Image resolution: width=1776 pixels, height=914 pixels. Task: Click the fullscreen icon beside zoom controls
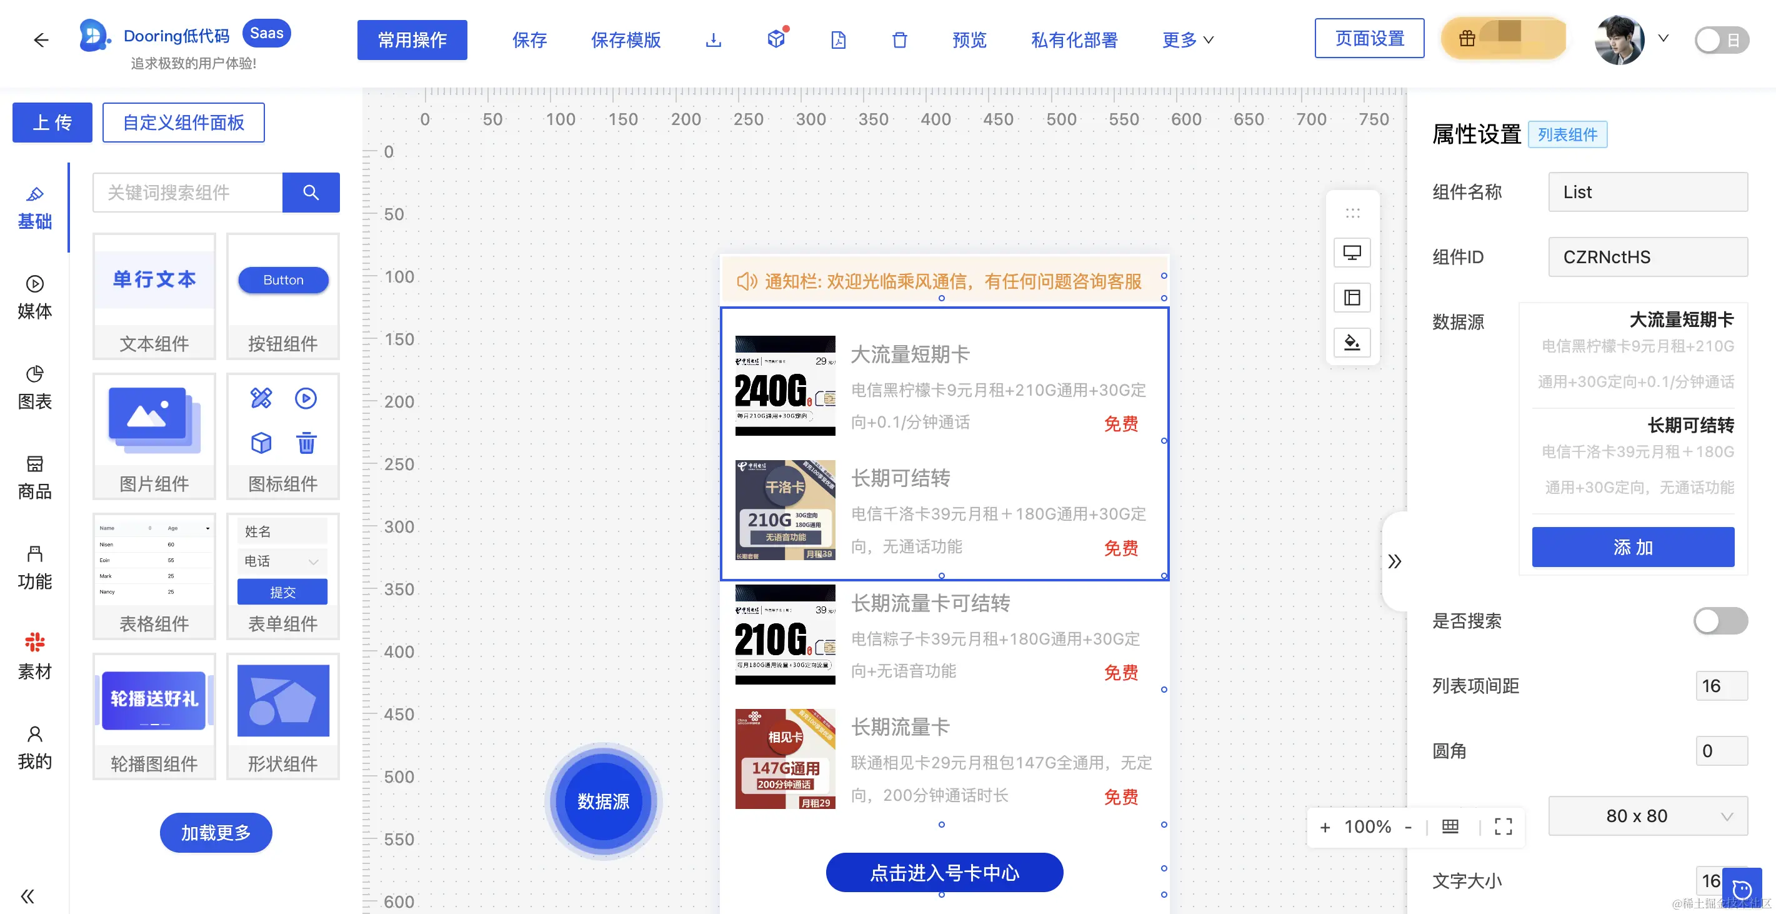coord(1503,826)
